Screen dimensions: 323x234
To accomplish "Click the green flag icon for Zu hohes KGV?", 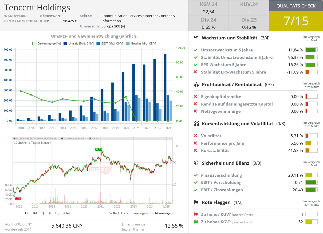I will pos(196,222).
